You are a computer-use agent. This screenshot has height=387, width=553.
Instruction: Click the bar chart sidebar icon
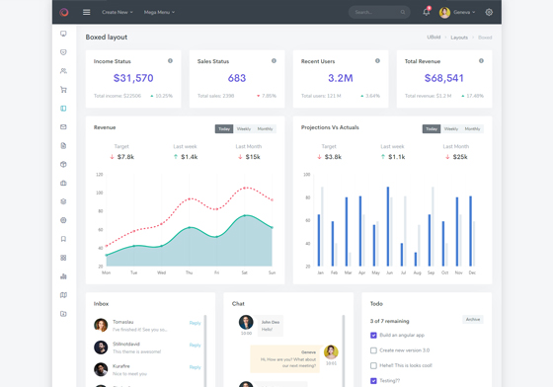[x=63, y=276]
